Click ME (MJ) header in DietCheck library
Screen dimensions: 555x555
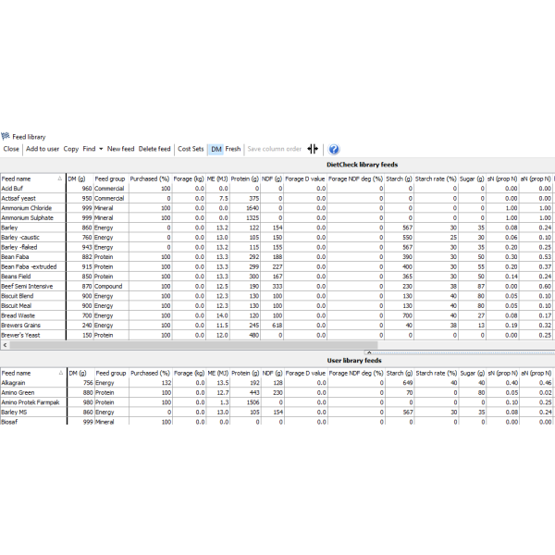(x=217, y=179)
